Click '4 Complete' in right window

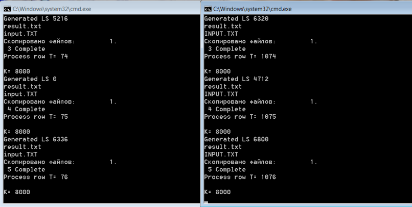(227, 109)
